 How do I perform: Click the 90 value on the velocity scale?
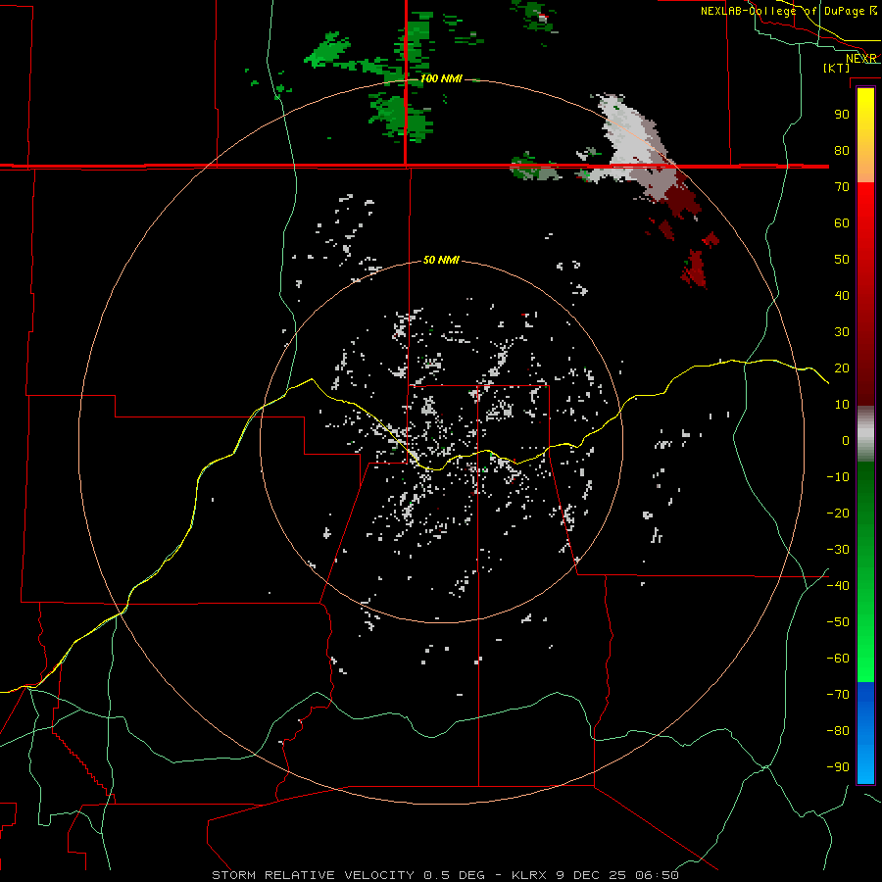pos(842,115)
